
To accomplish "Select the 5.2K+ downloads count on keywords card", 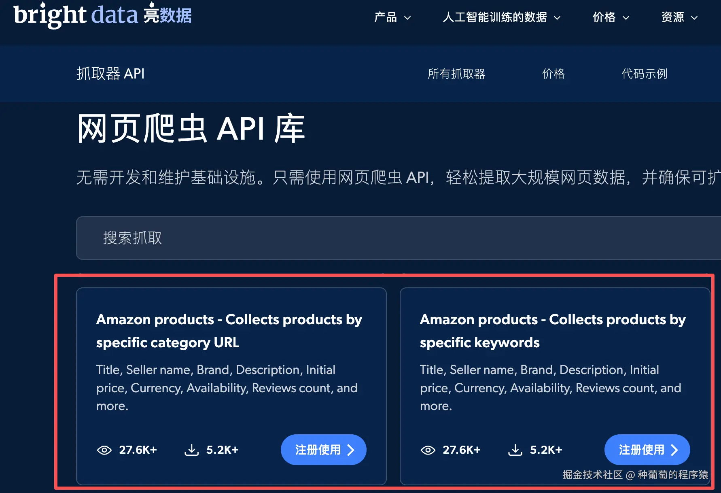I will point(546,450).
